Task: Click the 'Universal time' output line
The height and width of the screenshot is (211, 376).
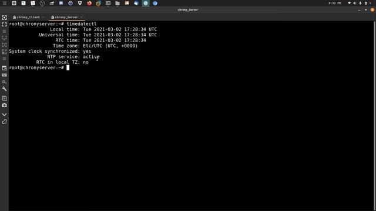Action: tap(98, 35)
